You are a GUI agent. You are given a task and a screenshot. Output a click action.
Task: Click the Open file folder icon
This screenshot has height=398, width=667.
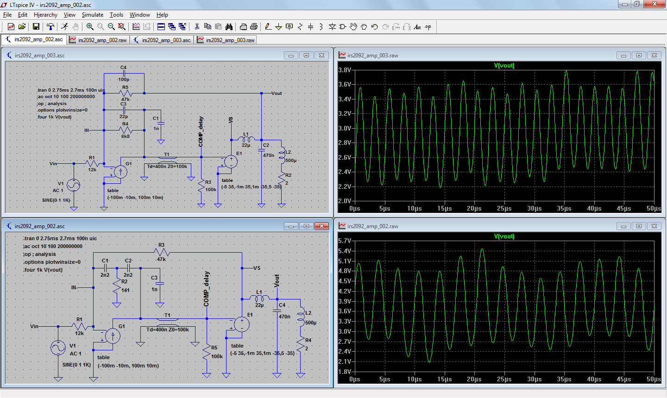[x=22, y=27]
